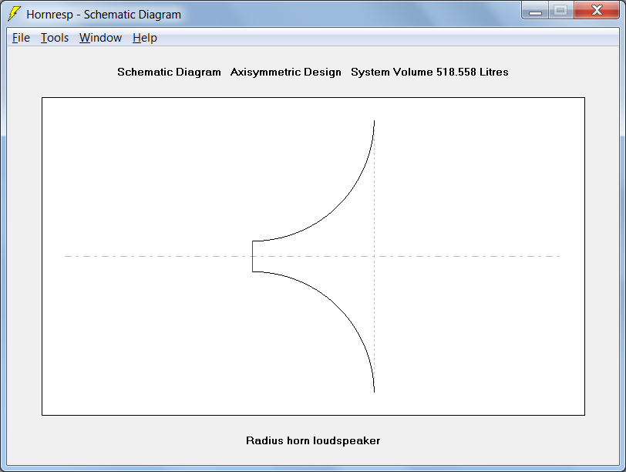Click the disabled maximize window button
626x472 pixels.
561,10
